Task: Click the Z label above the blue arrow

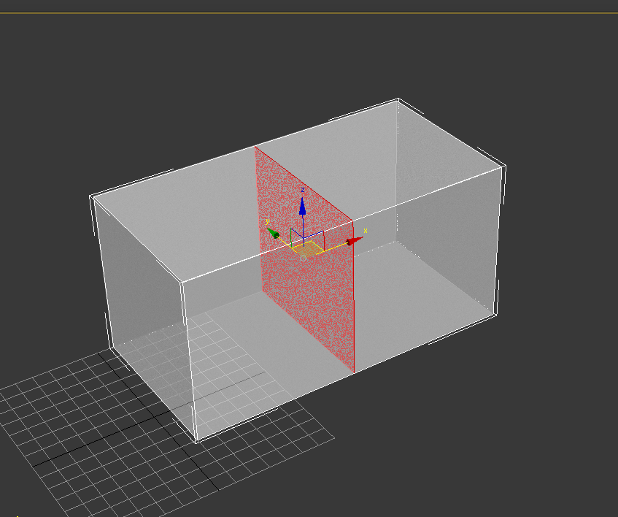Action: 304,188
